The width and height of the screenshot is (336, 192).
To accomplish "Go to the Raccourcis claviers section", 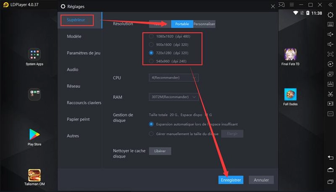I will pyautogui.click(x=84, y=103).
